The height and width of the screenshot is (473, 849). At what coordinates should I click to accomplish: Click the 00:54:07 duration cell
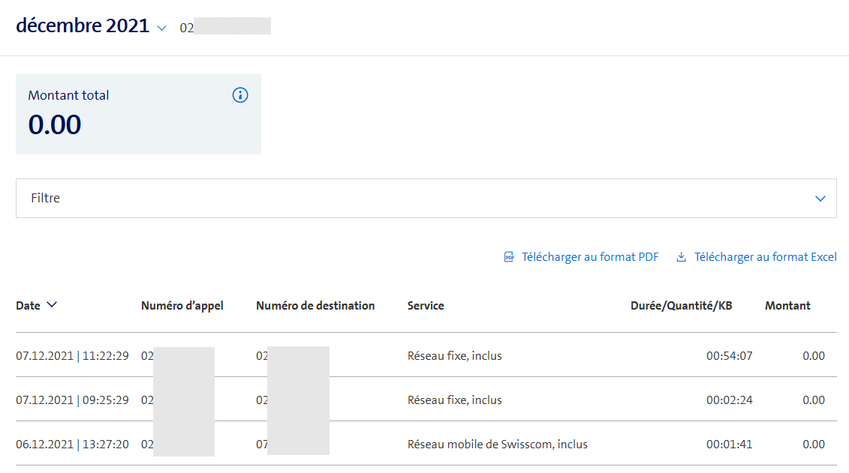[x=729, y=356]
